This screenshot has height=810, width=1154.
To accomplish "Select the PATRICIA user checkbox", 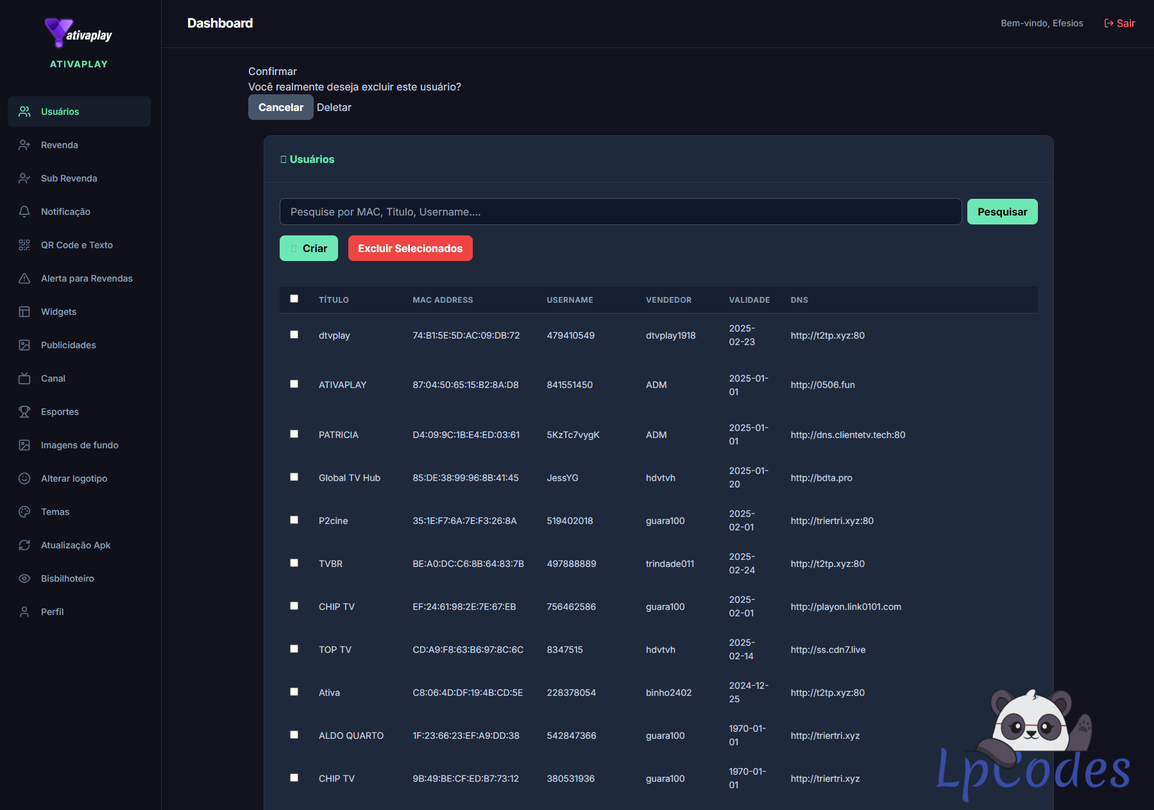I will point(294,434).
